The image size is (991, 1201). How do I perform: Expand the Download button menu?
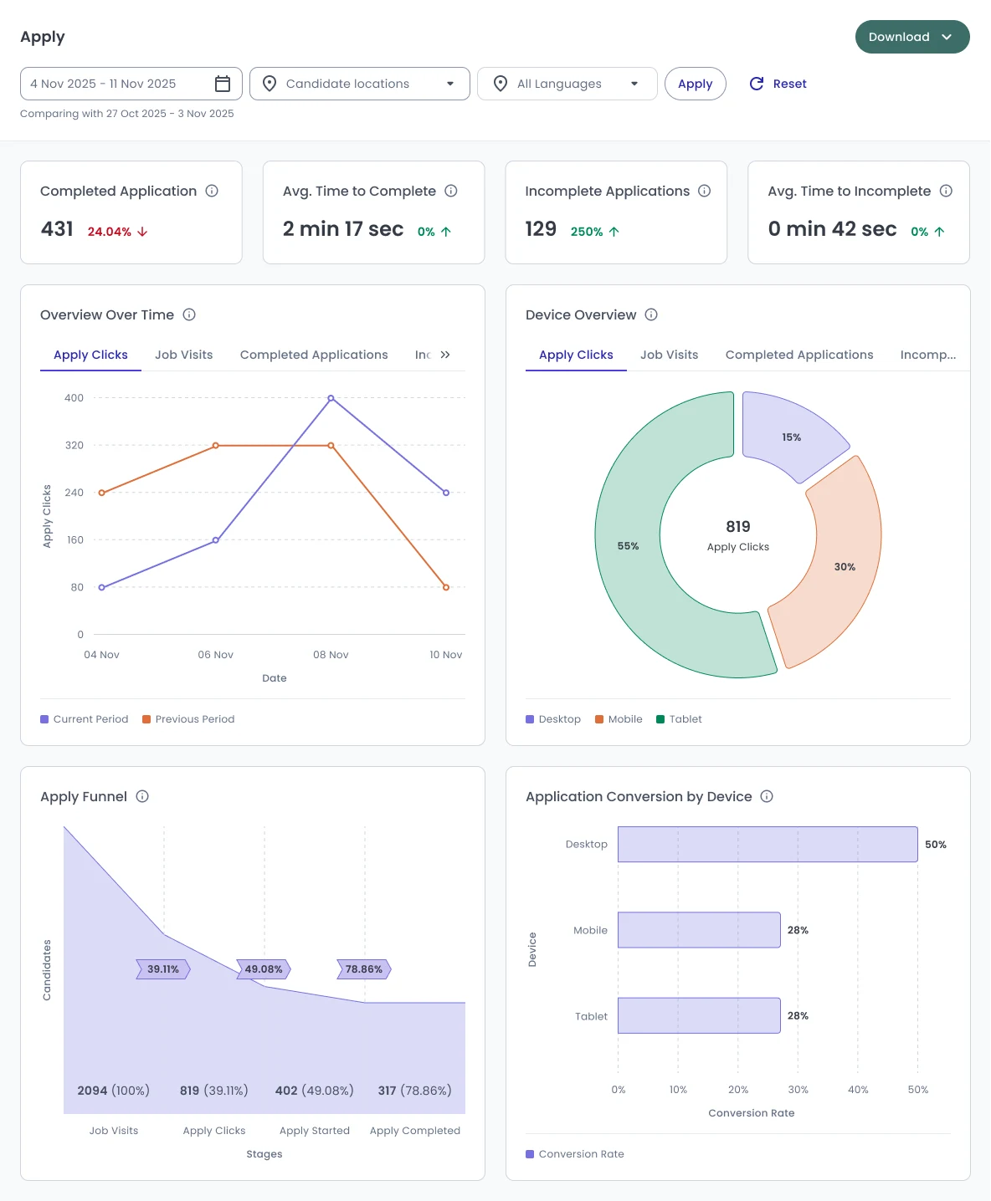[x=912, y=37]
